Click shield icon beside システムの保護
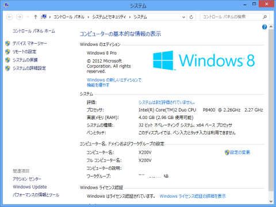Viewport: 276px width, 207px height. click(7, 60)
